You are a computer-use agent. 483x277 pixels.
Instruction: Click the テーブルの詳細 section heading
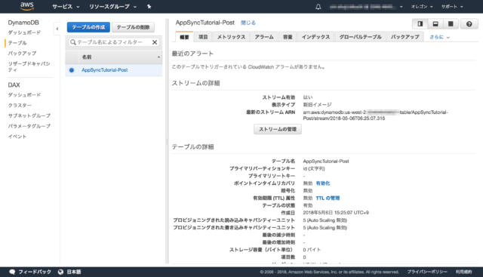point(192,147)
